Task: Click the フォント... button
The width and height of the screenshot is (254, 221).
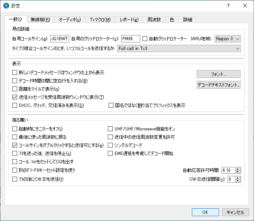Action: 218,74
